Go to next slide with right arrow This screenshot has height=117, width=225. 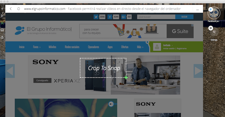198,71
